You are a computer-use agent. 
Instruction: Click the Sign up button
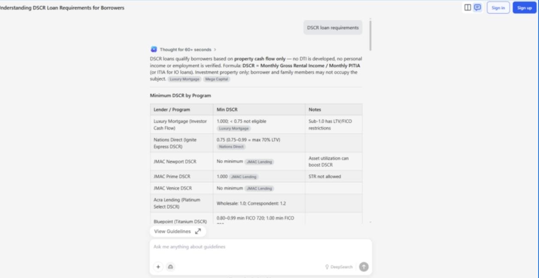(524, 8)
